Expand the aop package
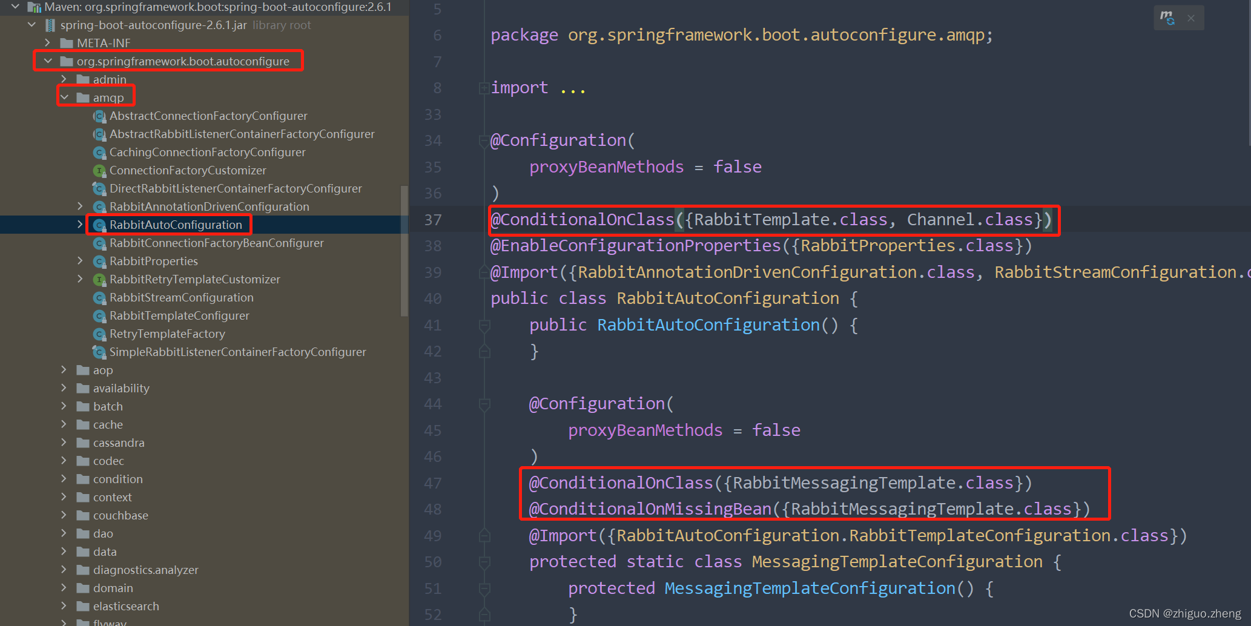 pos(64,370)
